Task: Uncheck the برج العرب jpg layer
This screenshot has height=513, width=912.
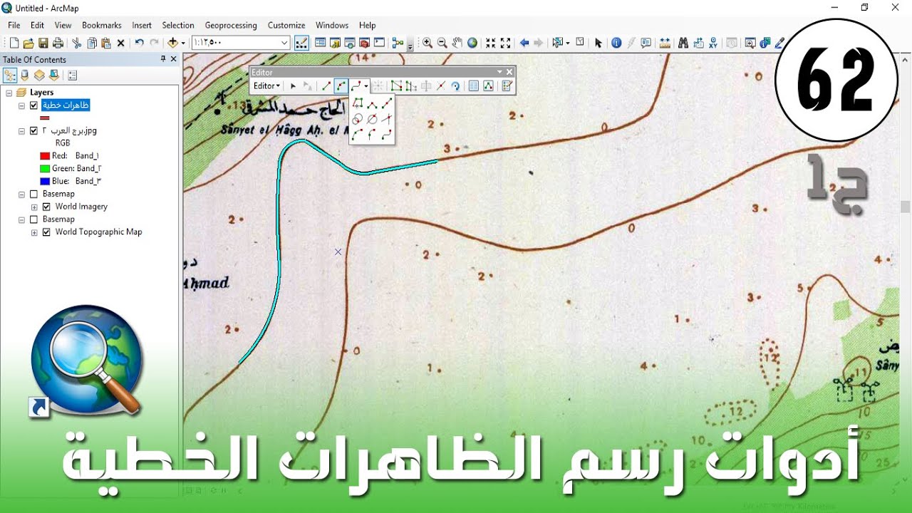Action: click(33, 130)
